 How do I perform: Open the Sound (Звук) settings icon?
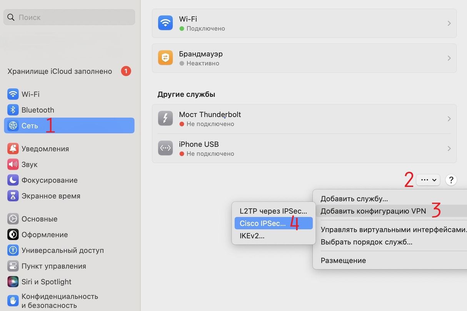[13, 164]
